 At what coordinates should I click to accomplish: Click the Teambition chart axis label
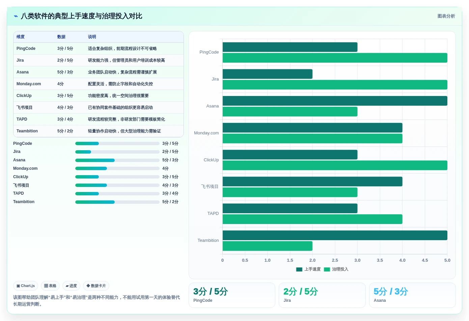coord(208,240)
